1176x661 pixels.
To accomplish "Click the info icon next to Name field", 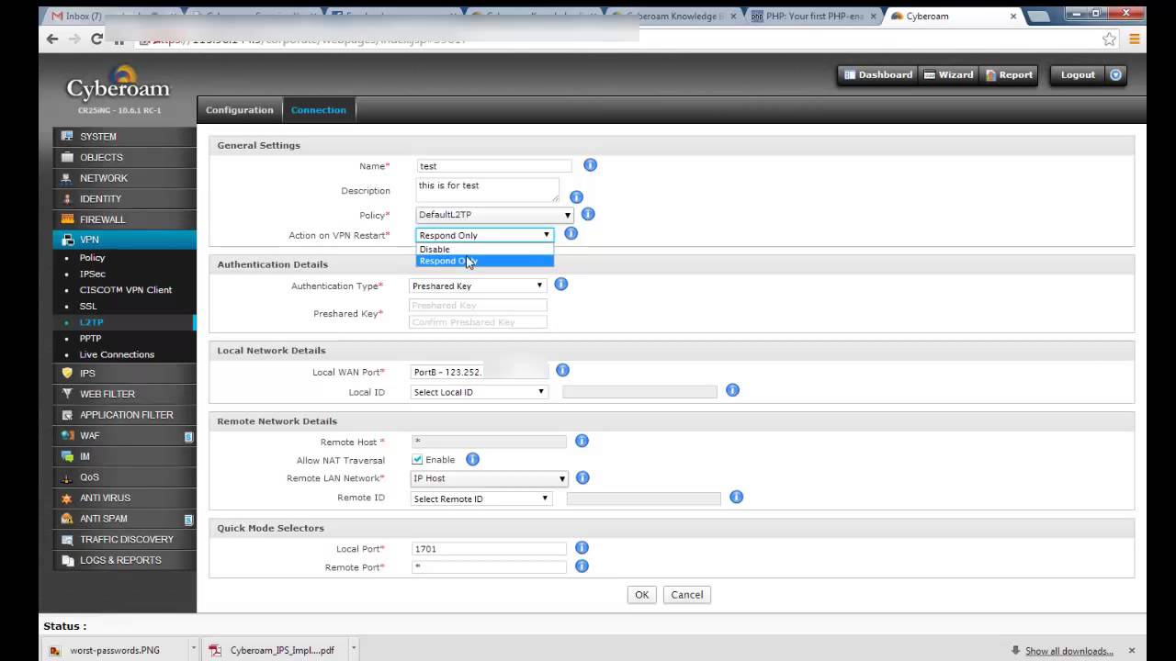I will tap(590, 165).
